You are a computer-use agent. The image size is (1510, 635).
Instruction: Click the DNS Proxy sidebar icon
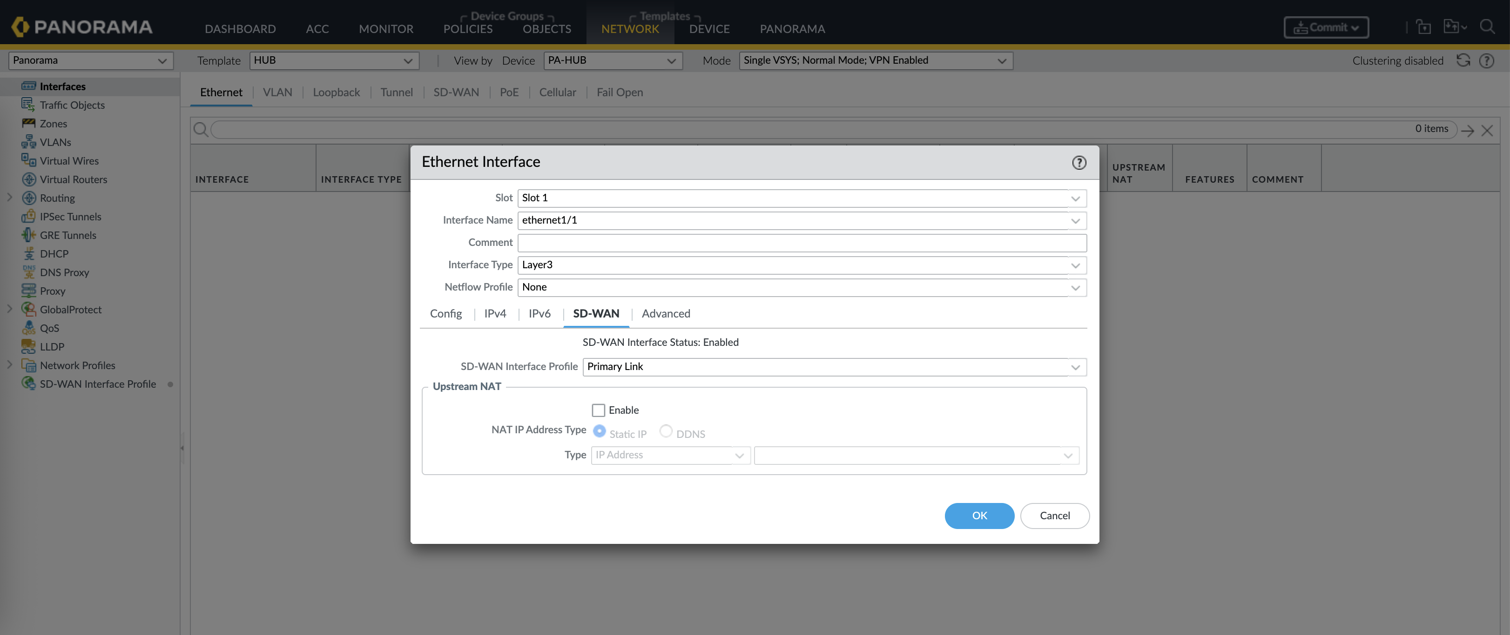pos(28,272)
